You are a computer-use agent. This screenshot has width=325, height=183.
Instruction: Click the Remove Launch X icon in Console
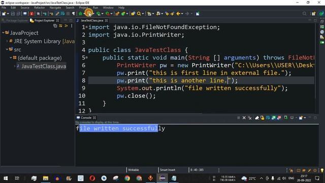tap(244, 117)
